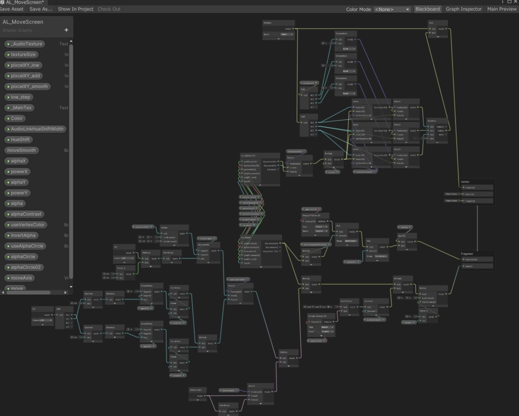Select the alphaX property in the Blackboard
Viewport: 519px width, 416px height.
(x=17, y=161)
